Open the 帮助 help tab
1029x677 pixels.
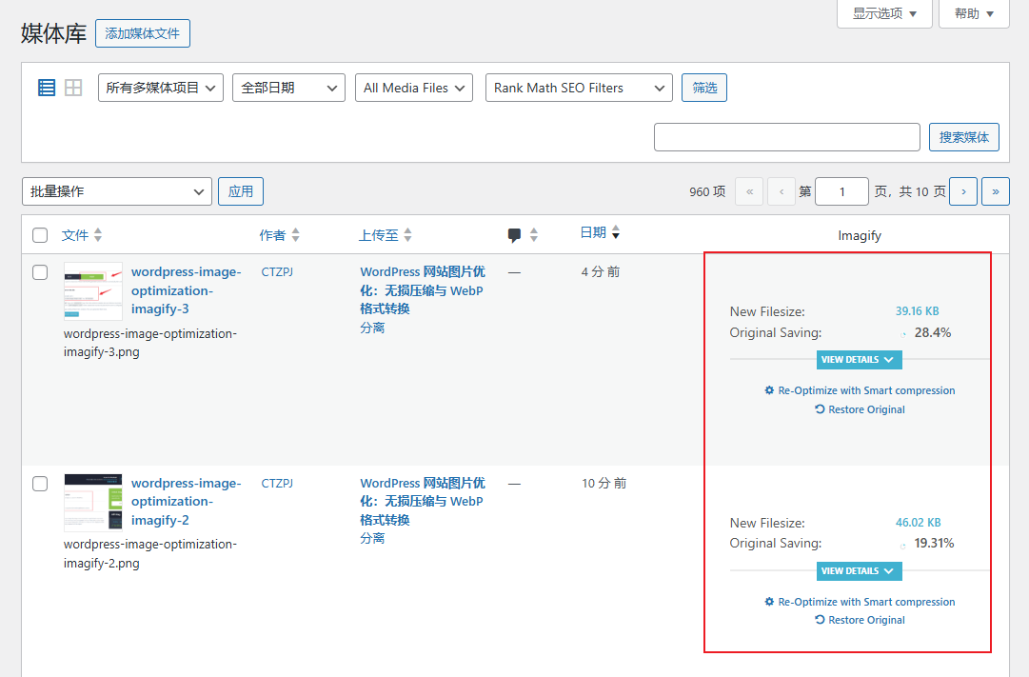(974, 13)
